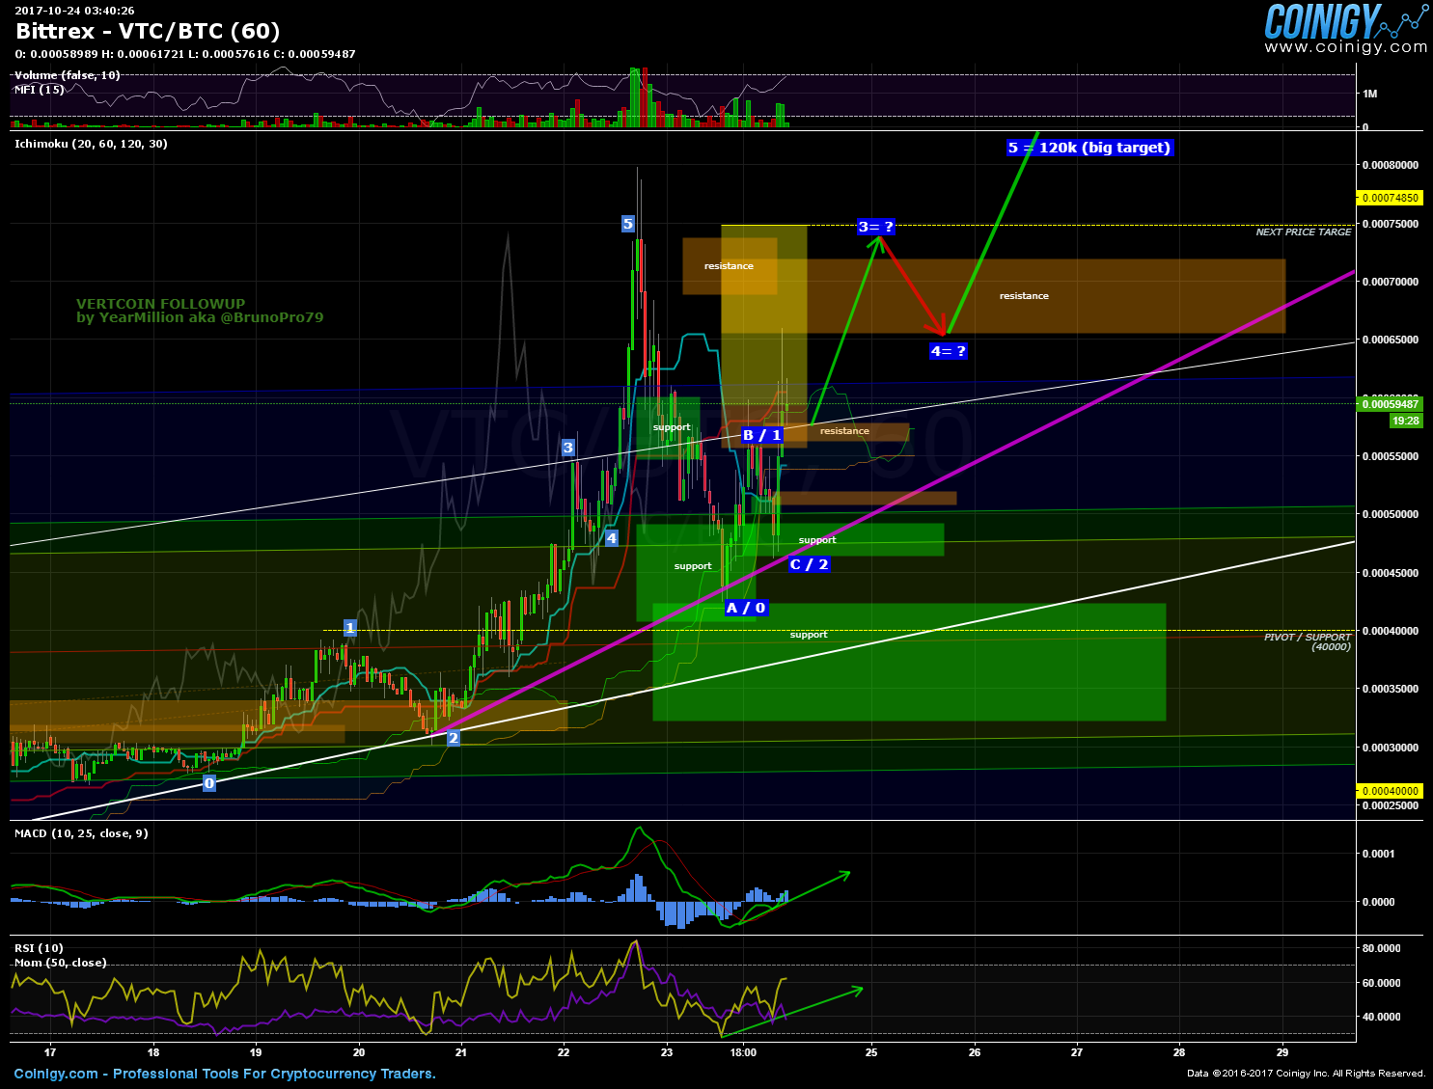
Task: Click the RSI (10) indicator label
Action: pyautogui.click(x=39, y=948)
